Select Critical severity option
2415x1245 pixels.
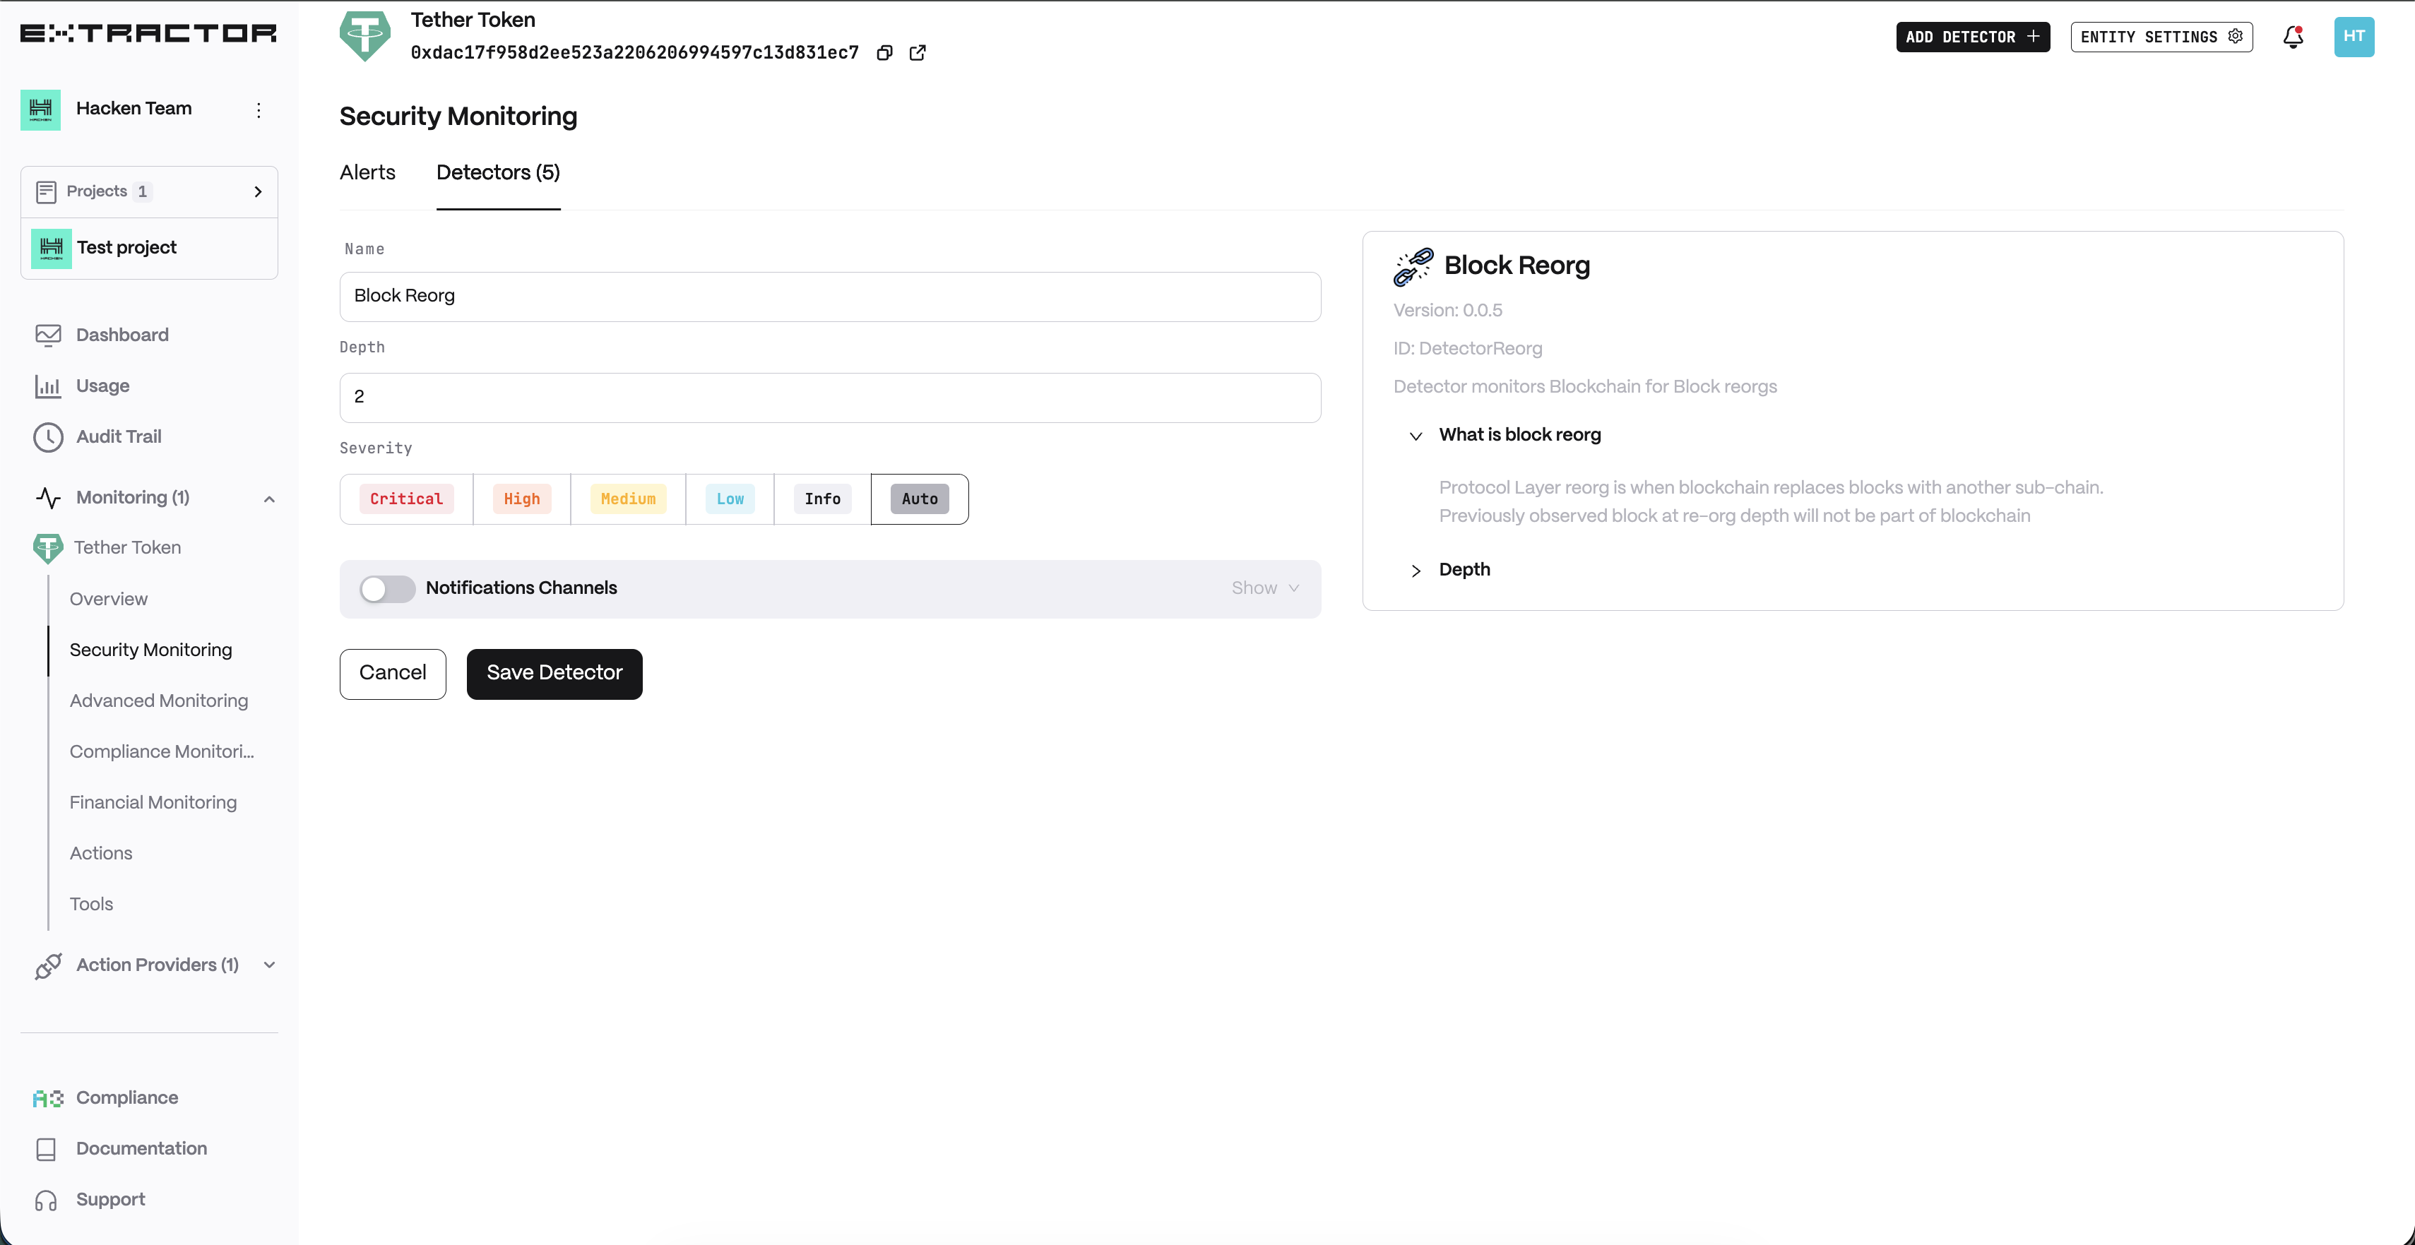pos(406,499)
